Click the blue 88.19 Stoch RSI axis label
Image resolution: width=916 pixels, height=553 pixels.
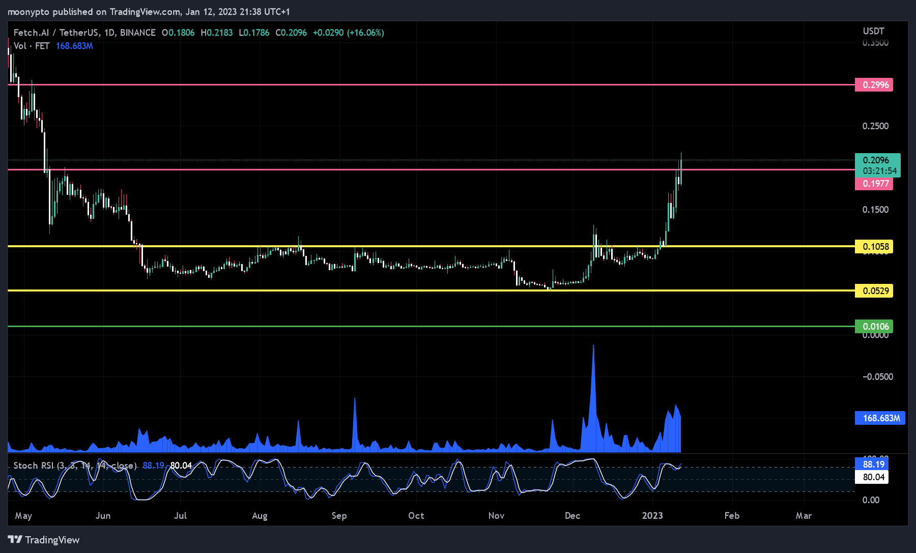(872, 464)
